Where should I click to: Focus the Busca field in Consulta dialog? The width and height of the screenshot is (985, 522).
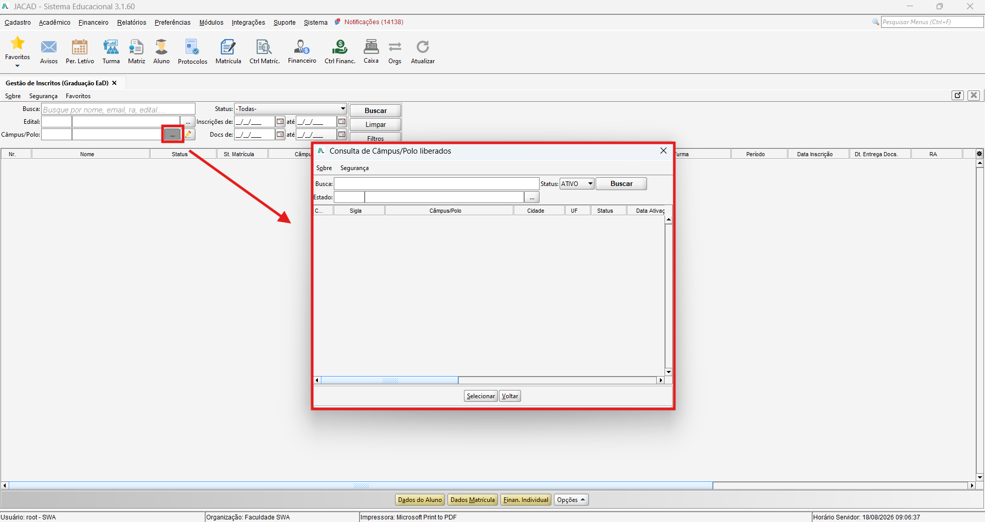(437, 183)
